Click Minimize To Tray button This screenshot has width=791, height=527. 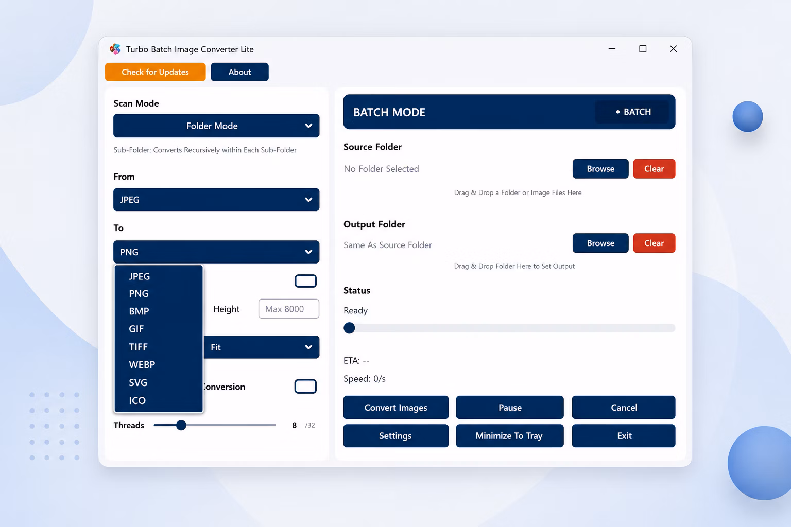[510, 436]
